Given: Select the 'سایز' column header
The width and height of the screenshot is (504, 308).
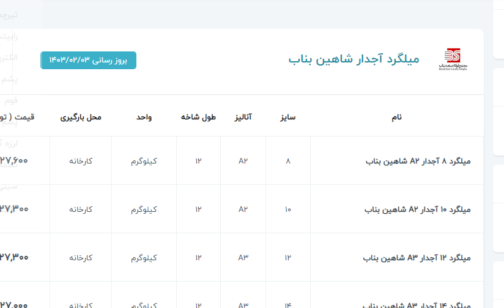Looking at the screenshot, I should pyautogui.click(x=288, y=116).
